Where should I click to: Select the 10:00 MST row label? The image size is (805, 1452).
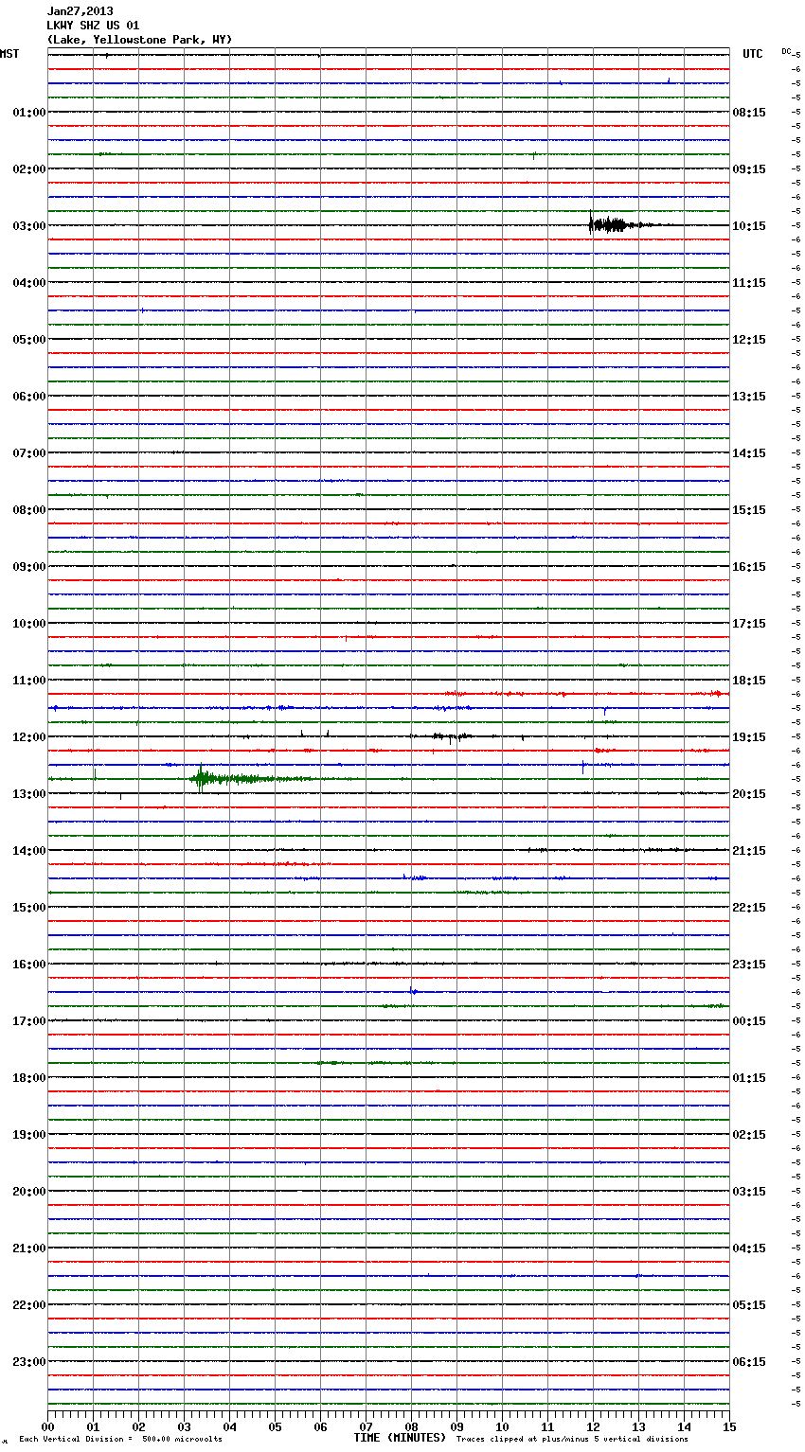pos(28,624)
